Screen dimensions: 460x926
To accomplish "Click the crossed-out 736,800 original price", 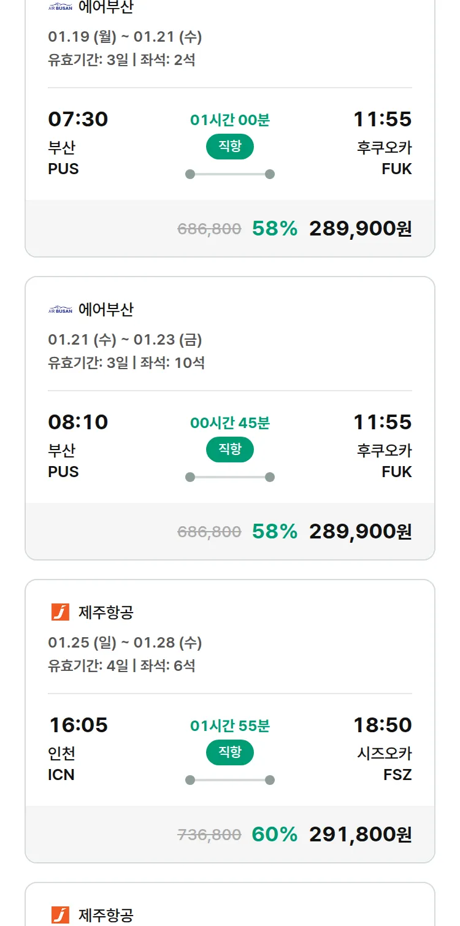I will pos(209,835).
